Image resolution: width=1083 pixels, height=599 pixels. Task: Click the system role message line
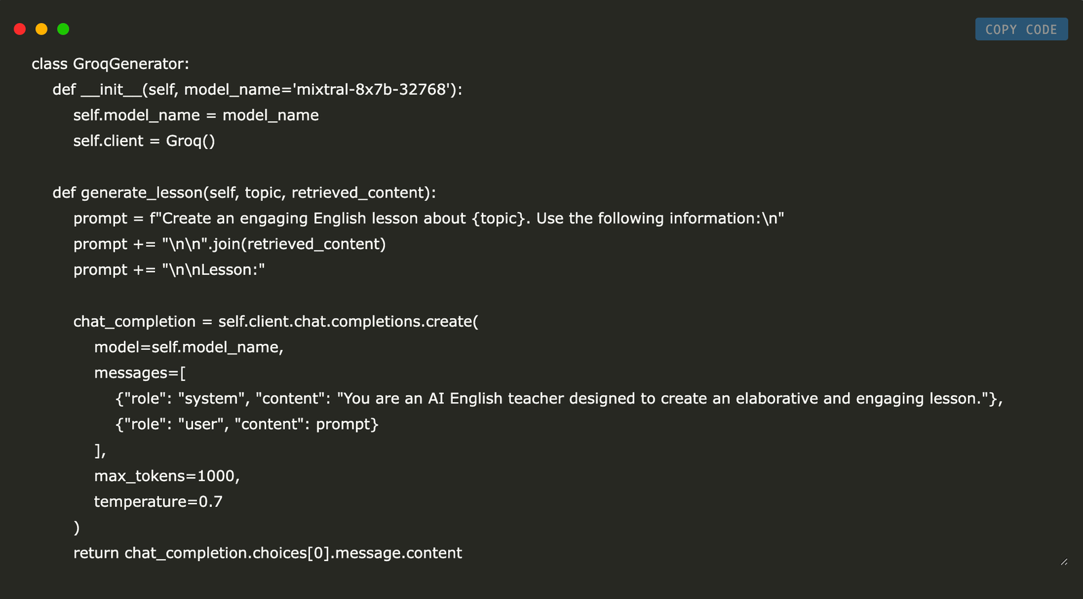558,399
